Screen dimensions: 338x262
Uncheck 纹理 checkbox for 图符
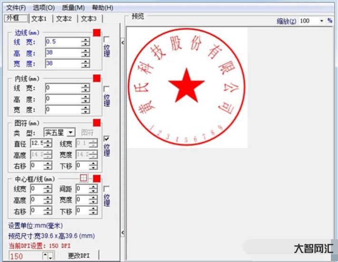106,139
